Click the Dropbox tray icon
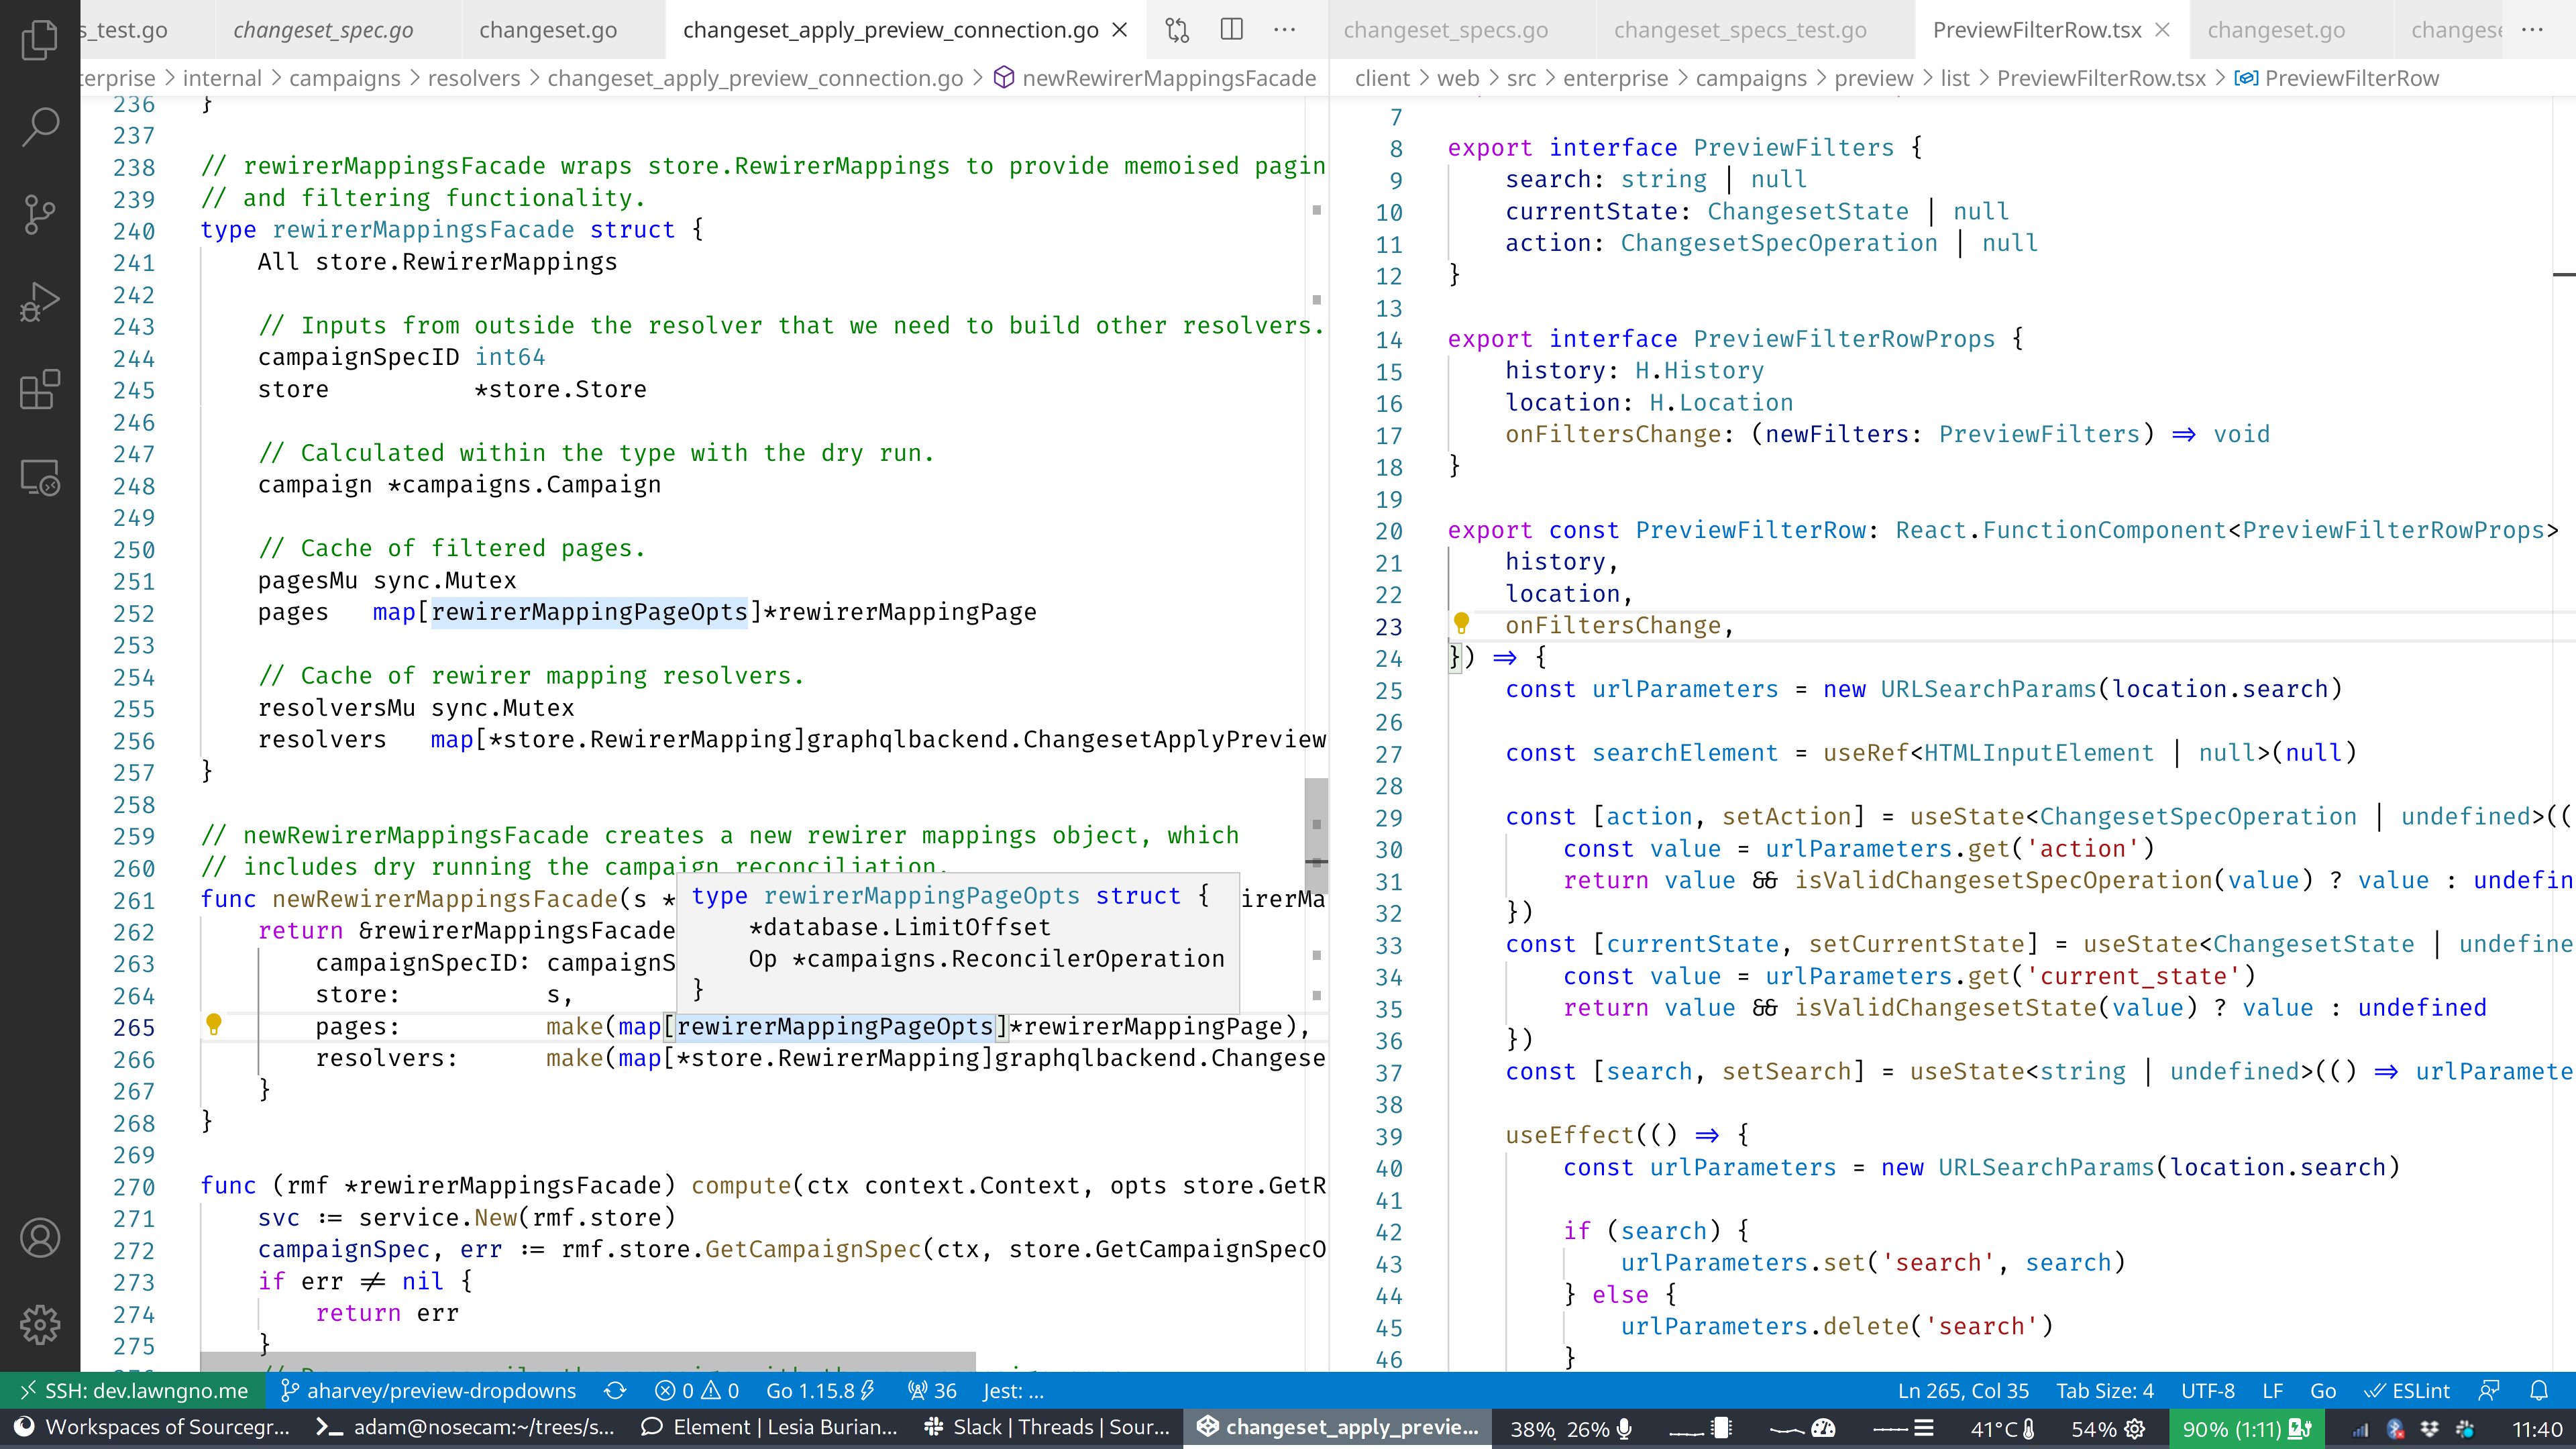The height and width of the screenshot is (1449, 2576). (x=2430, y=1429)
